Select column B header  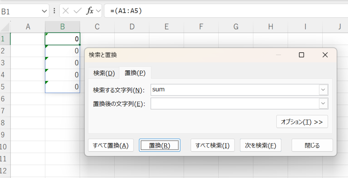pyautogui.click(x=63, y=27)
